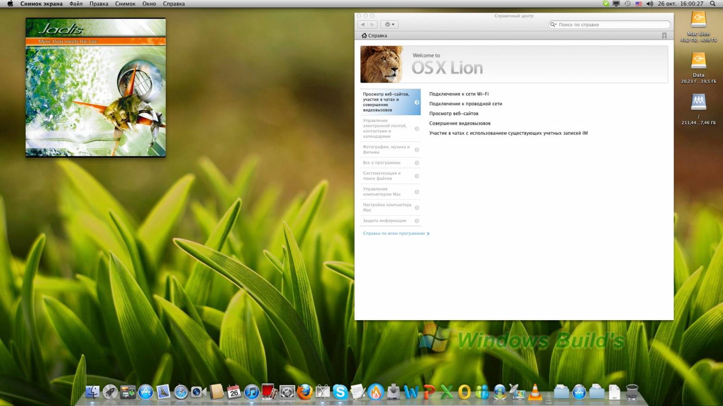The image size is (723, 406).
Task: Open Справка menu in menu bar
Action: 174,4
